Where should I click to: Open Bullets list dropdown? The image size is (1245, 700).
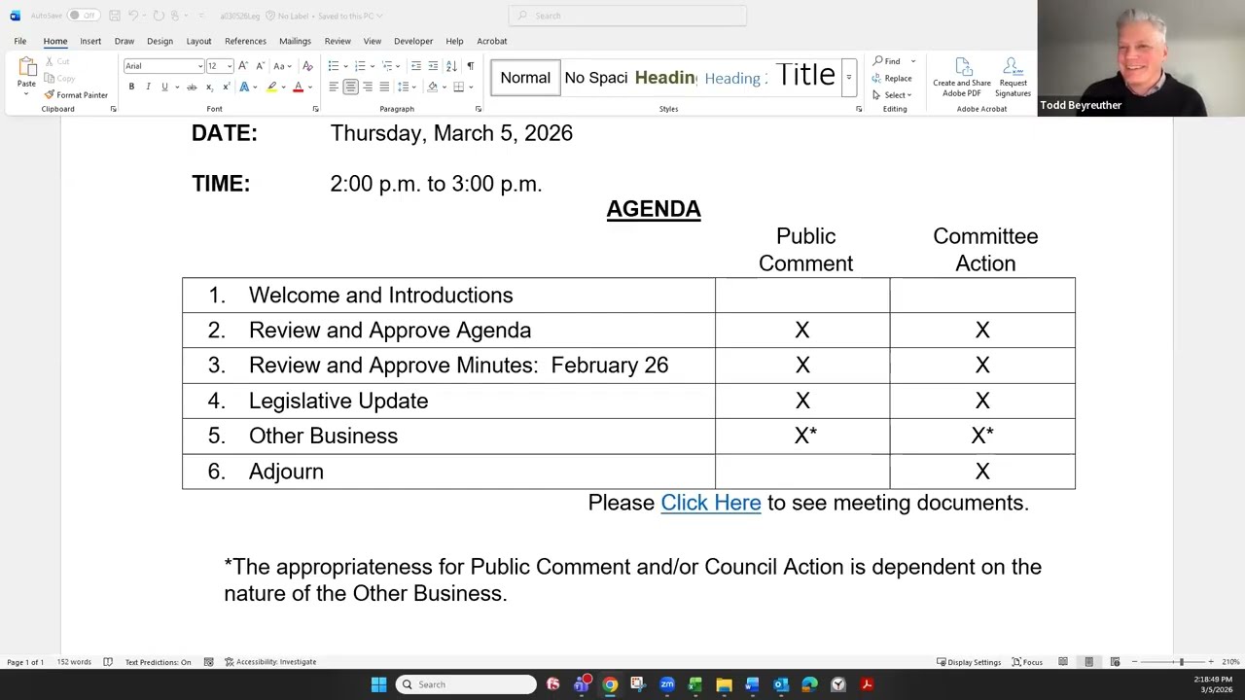pyautogui.click(x=343, y=66)
